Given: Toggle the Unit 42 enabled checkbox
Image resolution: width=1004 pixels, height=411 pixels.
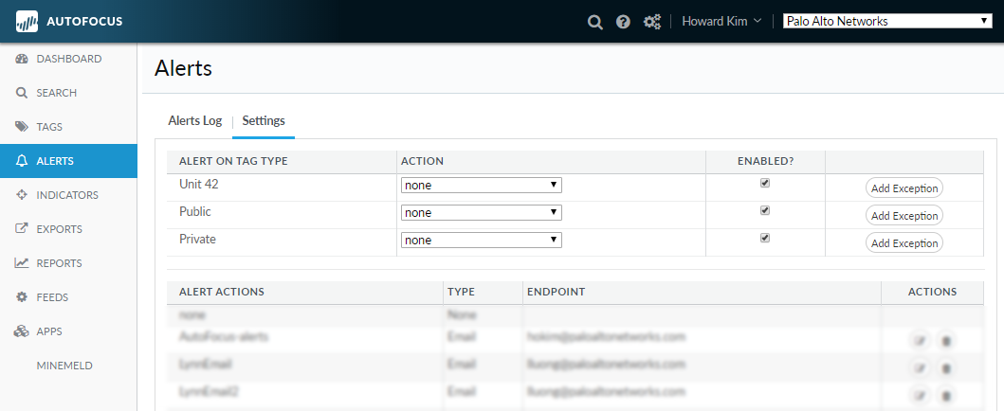Looking at the screenshot, I should click(x=765, y=184).
